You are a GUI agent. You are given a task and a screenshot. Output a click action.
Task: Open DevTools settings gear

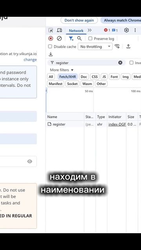tap(127, 30)
